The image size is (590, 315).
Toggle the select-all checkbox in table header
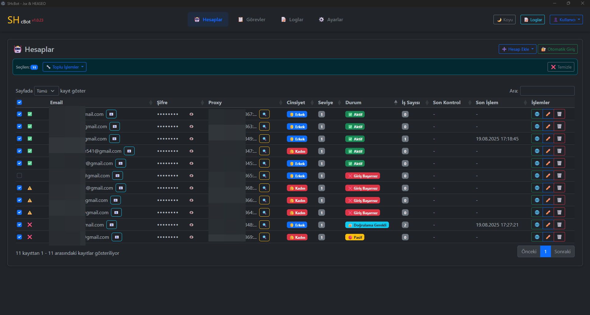19,102
